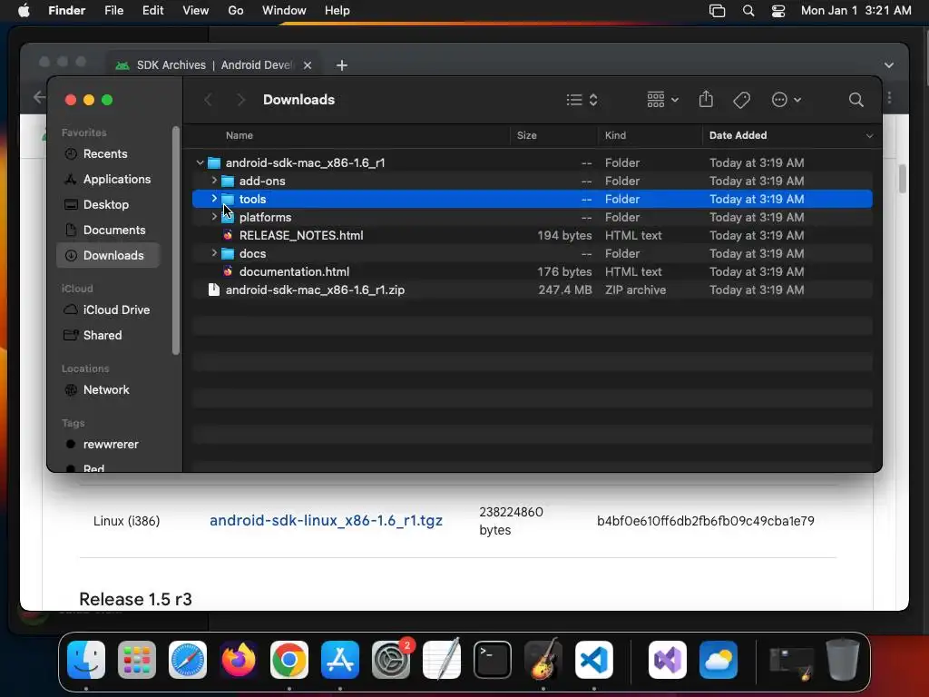The width and height of the screenshot is (929, 697).
Task: Open the Help menu
Action: (337, 11)
